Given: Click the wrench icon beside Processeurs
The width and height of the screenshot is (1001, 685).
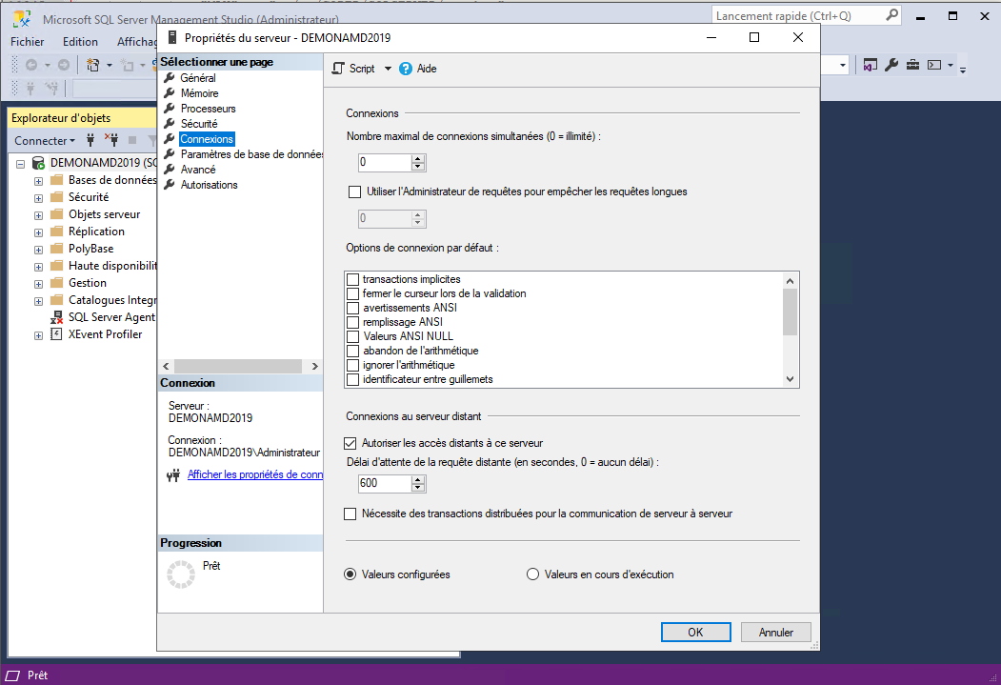Looking at the screenshot, I should (170, 109).
